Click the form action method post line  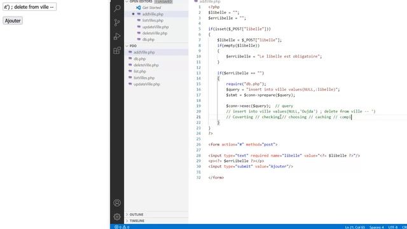(x=243, y=144)
